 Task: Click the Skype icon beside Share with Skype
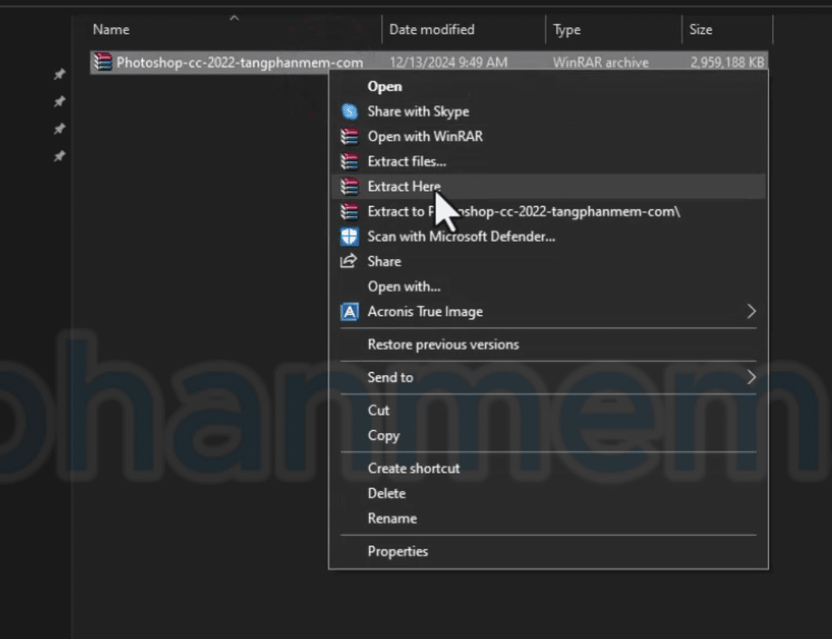tap(348, 111)
